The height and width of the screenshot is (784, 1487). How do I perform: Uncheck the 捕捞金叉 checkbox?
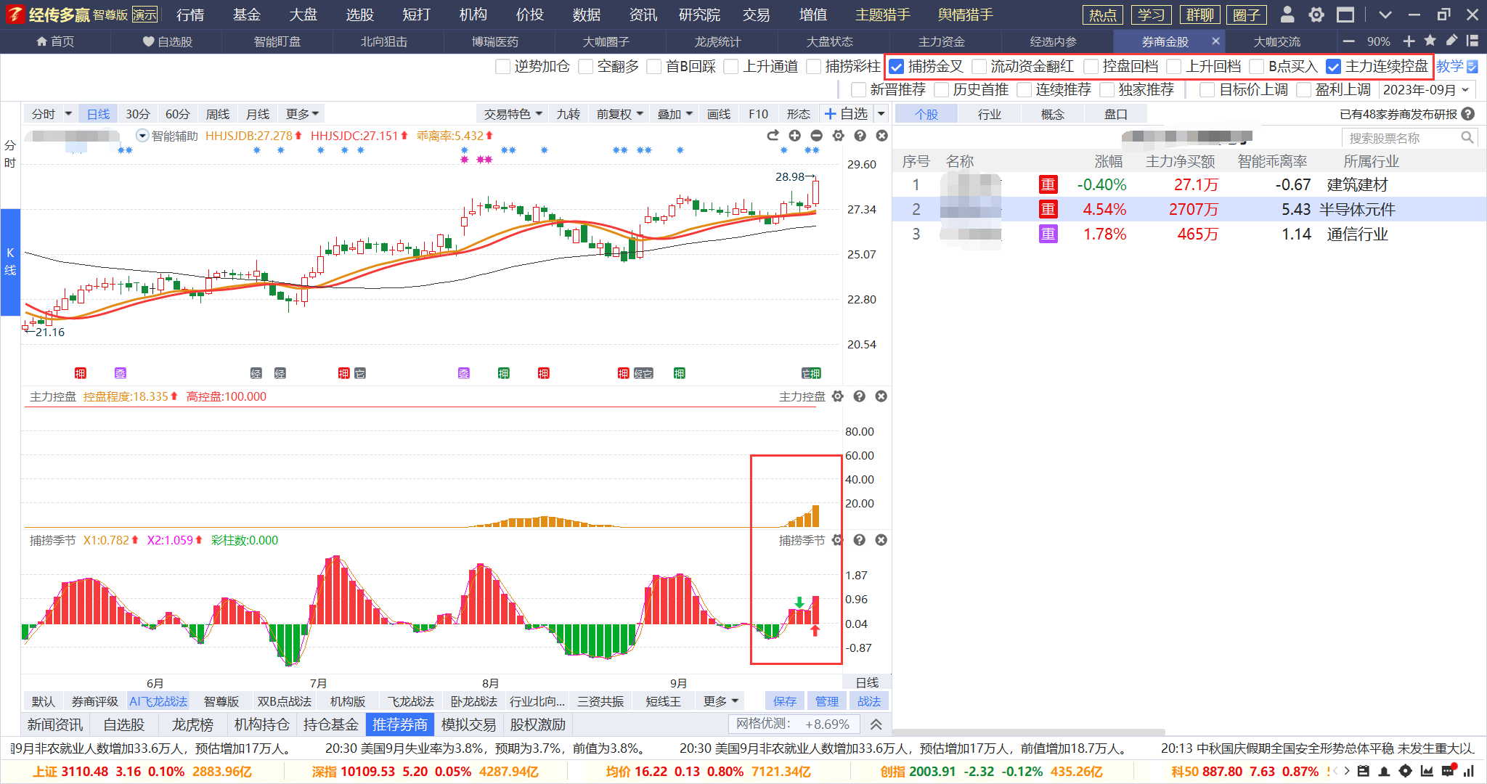coord(897,67)
